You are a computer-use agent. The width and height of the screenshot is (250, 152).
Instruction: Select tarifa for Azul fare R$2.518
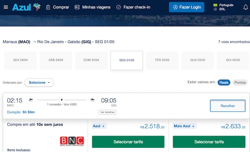coord(128,142)
